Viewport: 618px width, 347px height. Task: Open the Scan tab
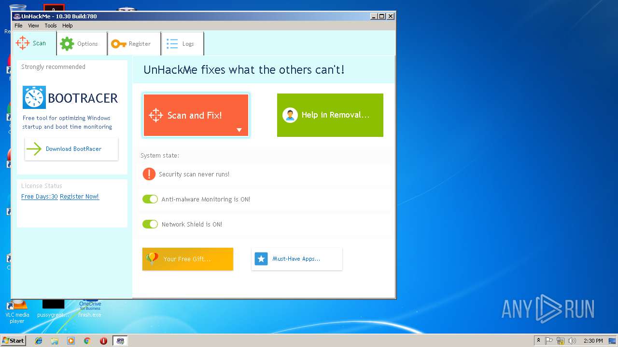point(34,43)
